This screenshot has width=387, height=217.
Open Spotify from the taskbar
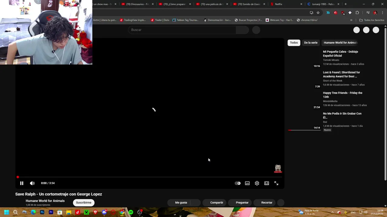(x=131, y=212)
